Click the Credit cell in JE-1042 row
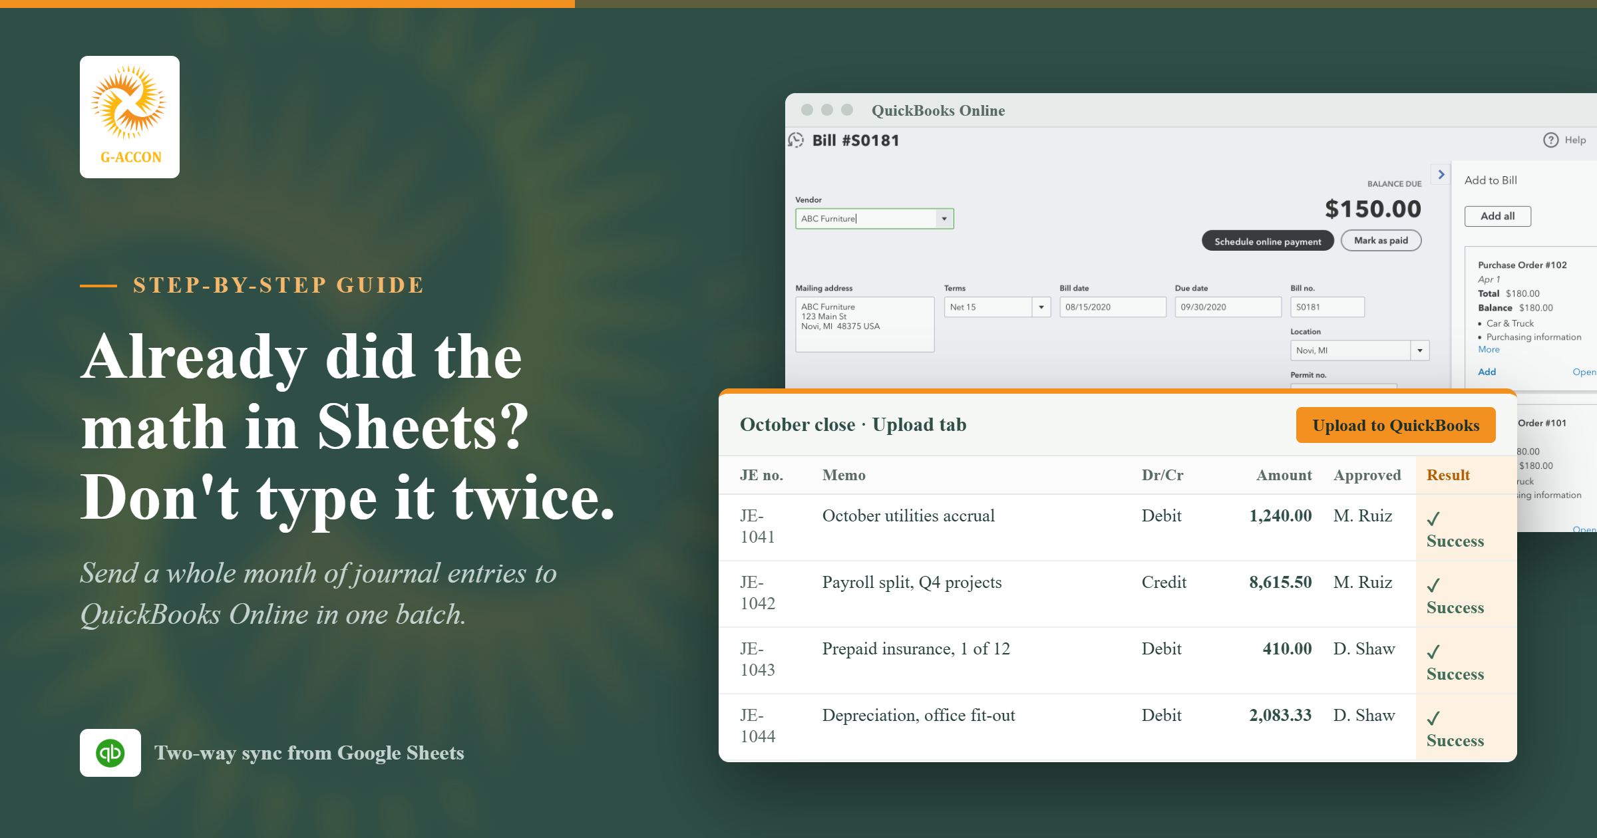Screen dimensions: 1597x838 click(1164, 582)
